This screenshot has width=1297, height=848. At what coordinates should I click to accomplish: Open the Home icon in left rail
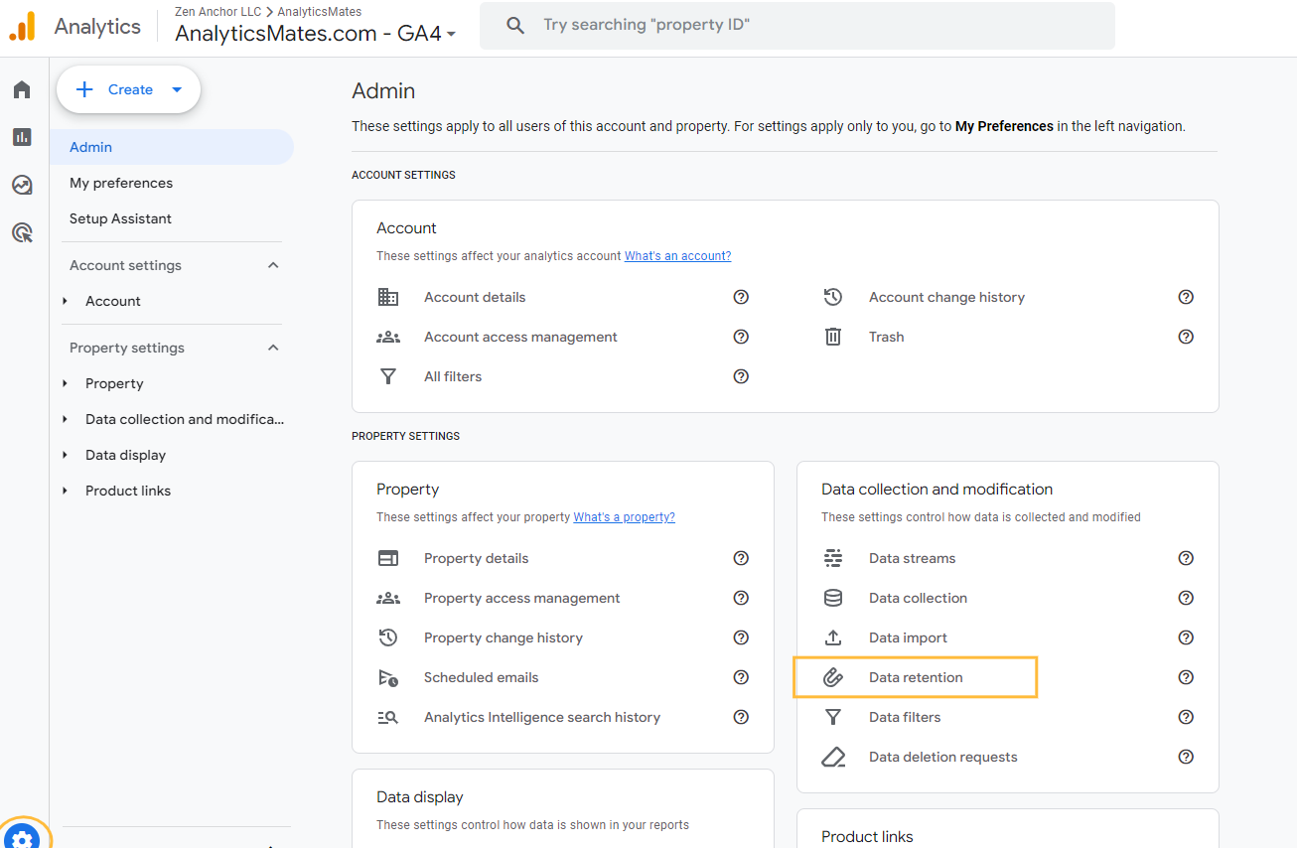22,90
